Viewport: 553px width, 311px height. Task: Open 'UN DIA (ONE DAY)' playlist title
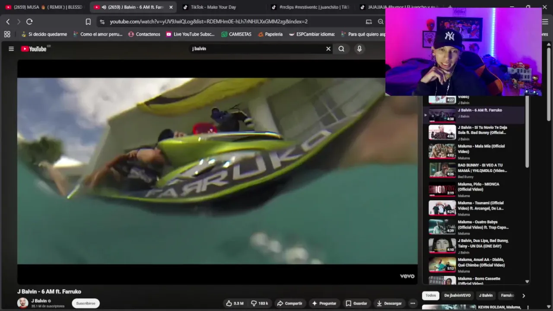point(483,243)
